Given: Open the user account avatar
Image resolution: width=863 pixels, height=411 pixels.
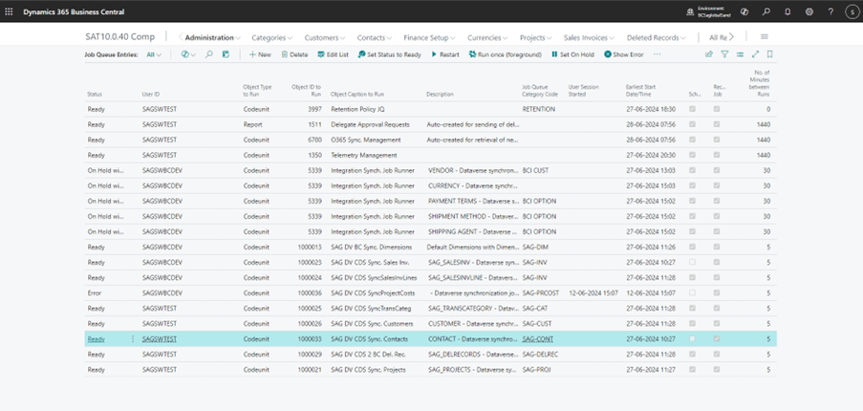Looking at the screenshot, I should [852, 11].
